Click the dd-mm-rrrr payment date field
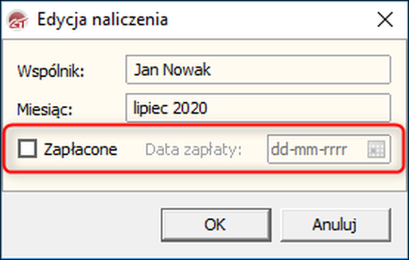This screenshot has height=260, width=409. [x=315, y=149]
